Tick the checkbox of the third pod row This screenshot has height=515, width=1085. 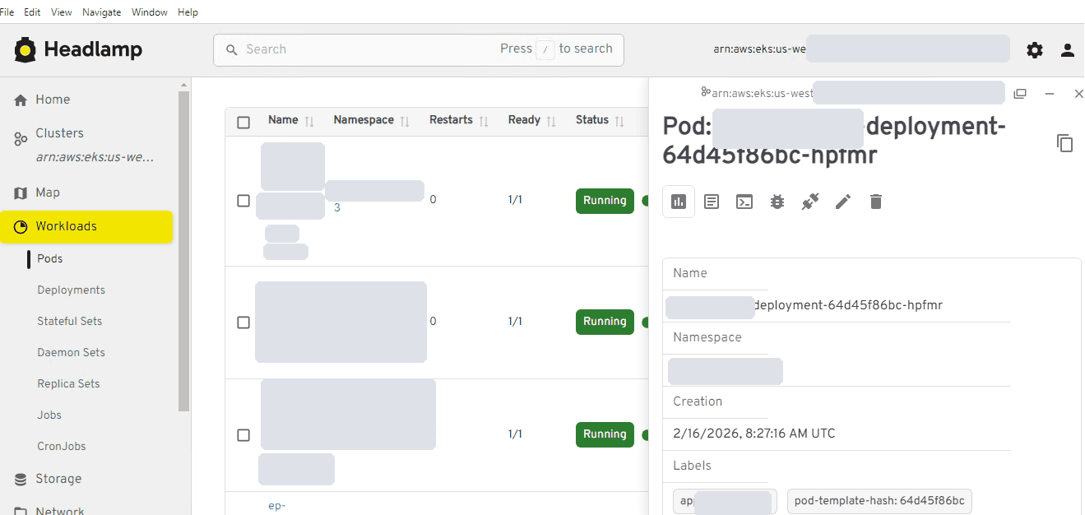(243, 435)
